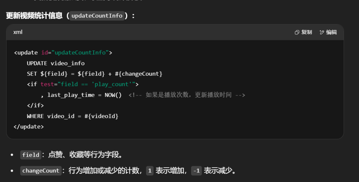Click last_play_time = NOW() in the code
The height and width of the screenshot is (182, 359).
pos(84,95)
